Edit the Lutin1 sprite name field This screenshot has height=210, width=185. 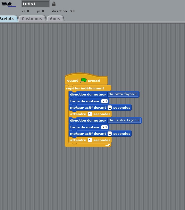tap(36, 4)
